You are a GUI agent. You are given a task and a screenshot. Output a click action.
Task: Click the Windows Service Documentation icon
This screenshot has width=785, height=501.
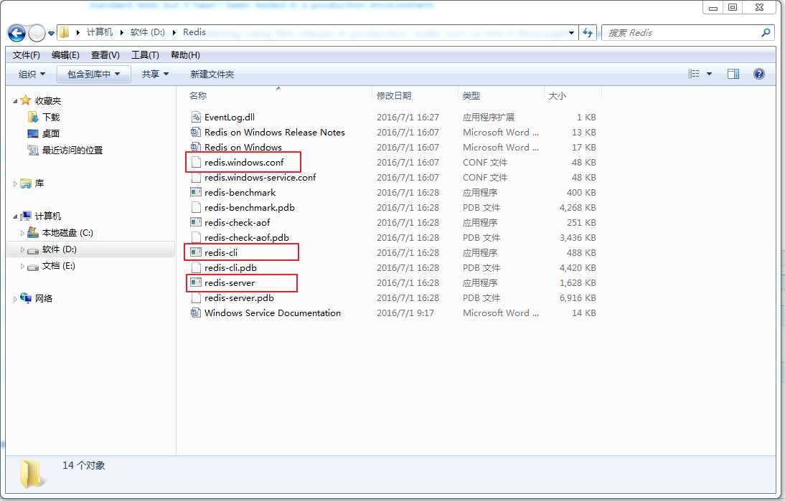pos(196,312)
